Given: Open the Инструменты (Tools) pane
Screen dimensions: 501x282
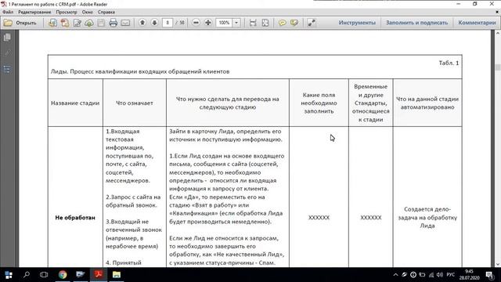Looking at the screenshot, I should pyautogui.click(x=357, y=23).
